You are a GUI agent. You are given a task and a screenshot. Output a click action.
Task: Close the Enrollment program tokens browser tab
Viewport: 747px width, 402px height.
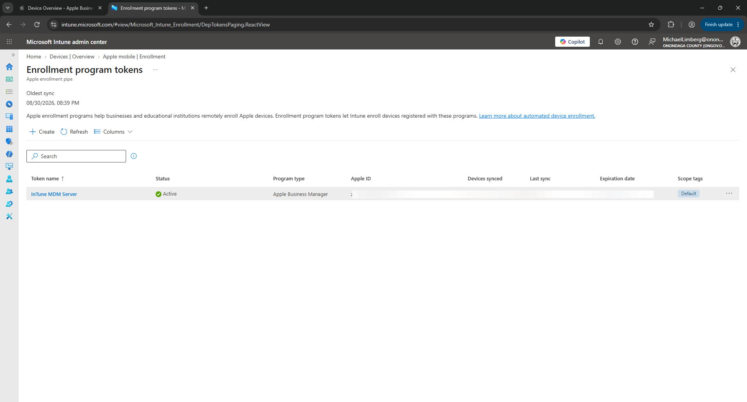[x=193, y=8]
